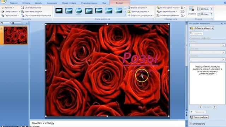The width and height of the screenshot is (226, 127).
Task: Click the Просмотр play button
Action: [x=198, y=112]
